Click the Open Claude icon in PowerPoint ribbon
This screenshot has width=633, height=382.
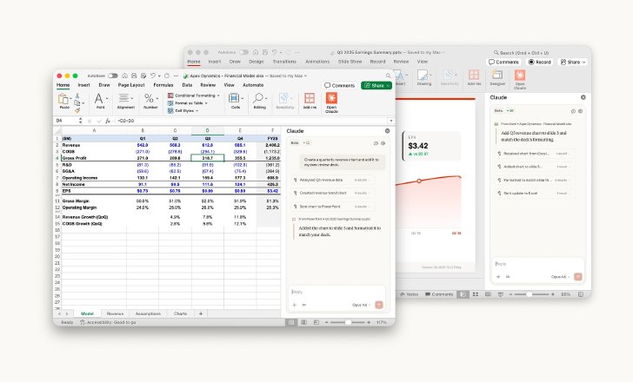(x=520, y=75)
